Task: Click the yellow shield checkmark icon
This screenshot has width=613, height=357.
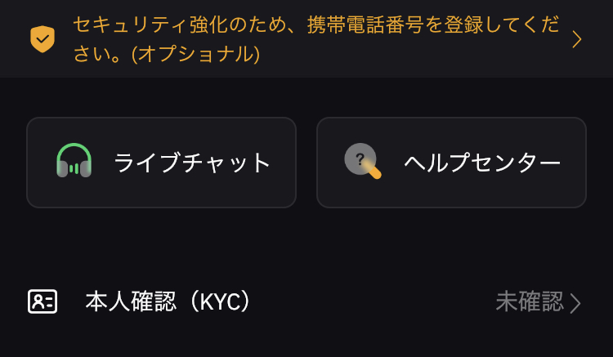Action: coord(43,39)
